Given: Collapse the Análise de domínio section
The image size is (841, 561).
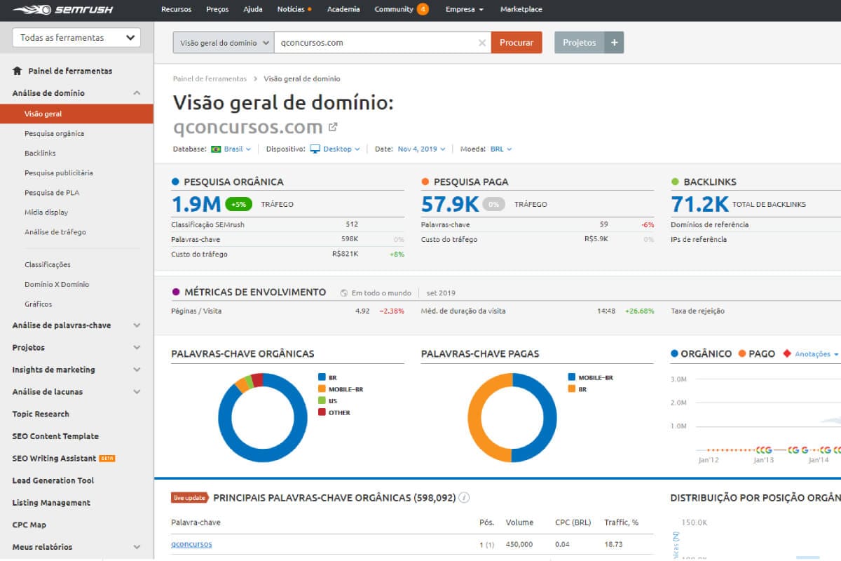Looking at the screenshot, I should point(137,93).
